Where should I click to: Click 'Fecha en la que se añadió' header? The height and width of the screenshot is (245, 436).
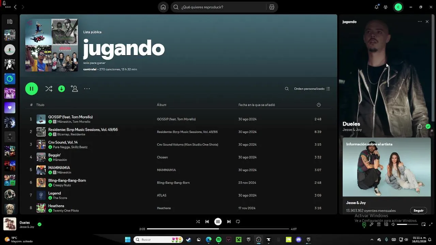256,105
